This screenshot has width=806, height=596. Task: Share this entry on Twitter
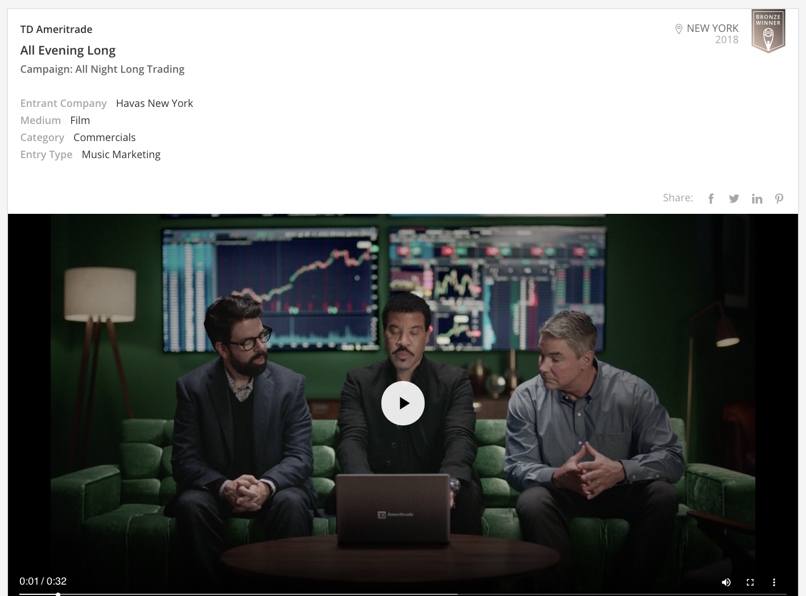[x=734, y=198]
